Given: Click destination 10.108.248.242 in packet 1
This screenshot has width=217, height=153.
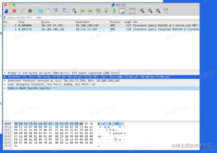Looking at the screenshot, I should [87, 25].
